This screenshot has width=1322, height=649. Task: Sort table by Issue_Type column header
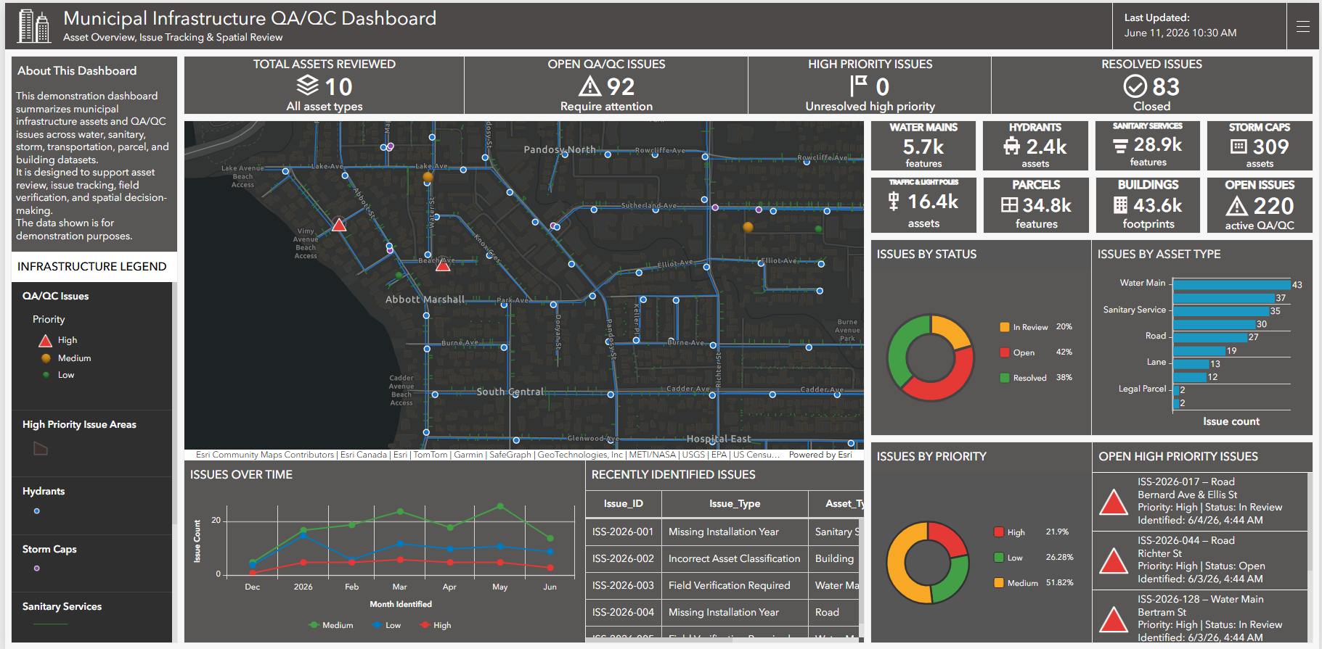click(735, 504)
